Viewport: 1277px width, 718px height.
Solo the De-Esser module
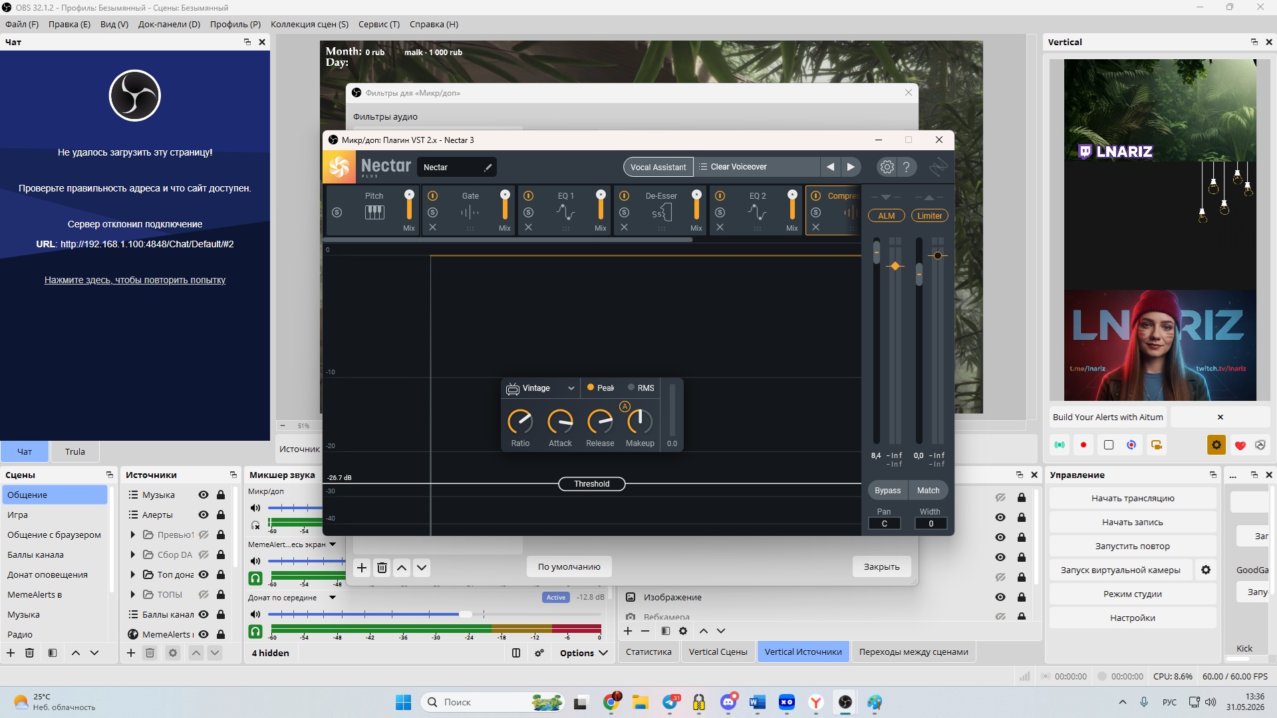click(624, 212)
